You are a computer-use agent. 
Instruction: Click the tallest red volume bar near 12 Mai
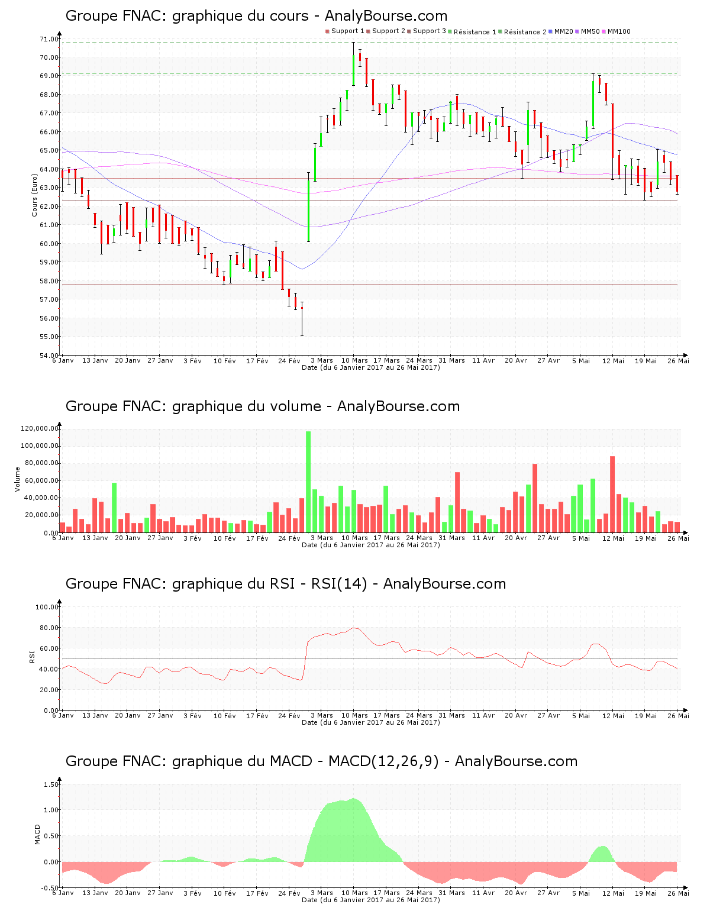(x=613, y=495)
